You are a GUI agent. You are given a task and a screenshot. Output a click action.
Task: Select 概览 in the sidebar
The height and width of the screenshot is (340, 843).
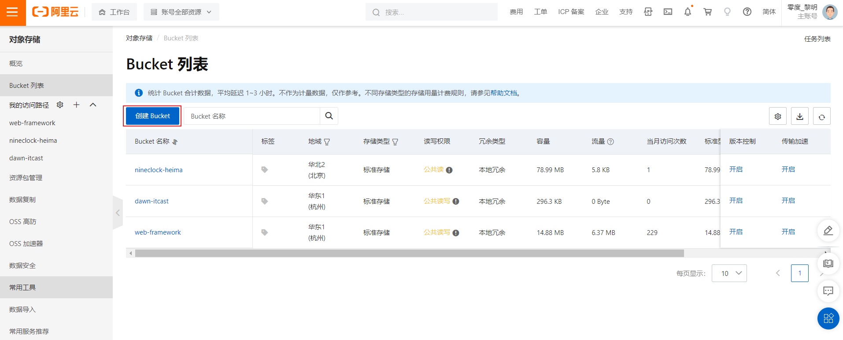pyautogui.click(x=16, y=64)
